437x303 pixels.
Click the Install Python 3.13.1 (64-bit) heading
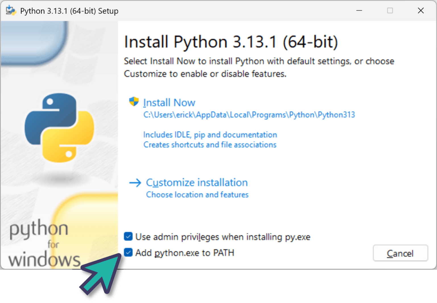point(231,42)
